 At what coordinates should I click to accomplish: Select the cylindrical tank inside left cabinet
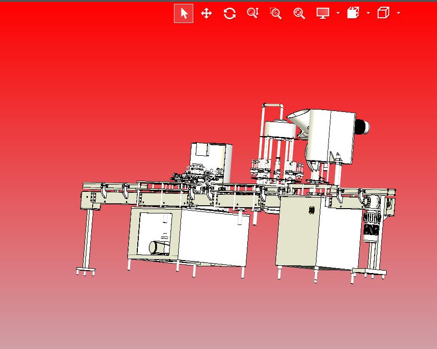(159, 248)
